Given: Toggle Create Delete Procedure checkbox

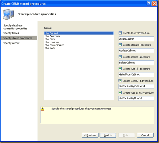Looking at the screenshot, I should pos(120,57).
